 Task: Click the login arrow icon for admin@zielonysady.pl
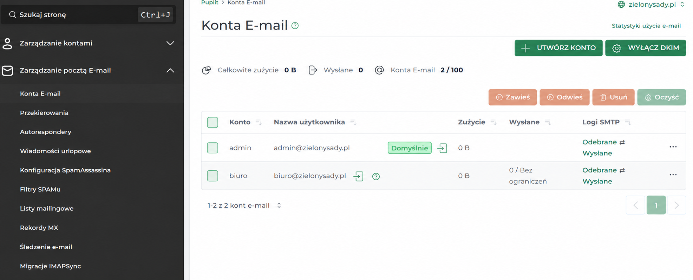pos(442,148)
